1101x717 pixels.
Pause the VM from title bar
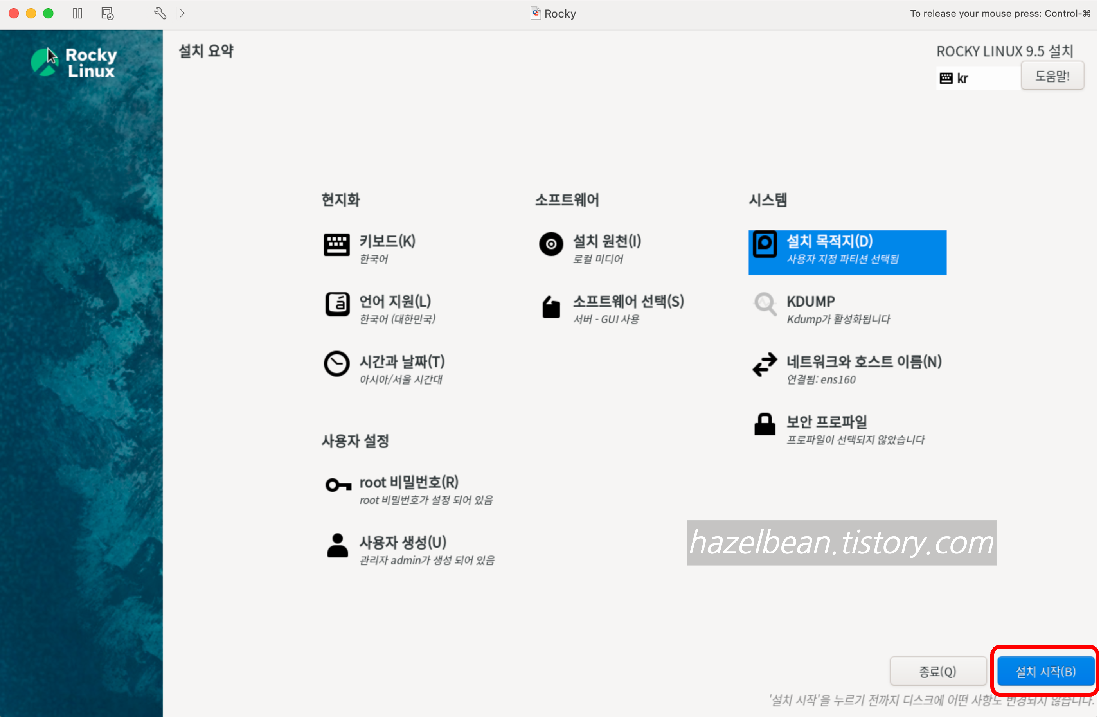point(77,13)
